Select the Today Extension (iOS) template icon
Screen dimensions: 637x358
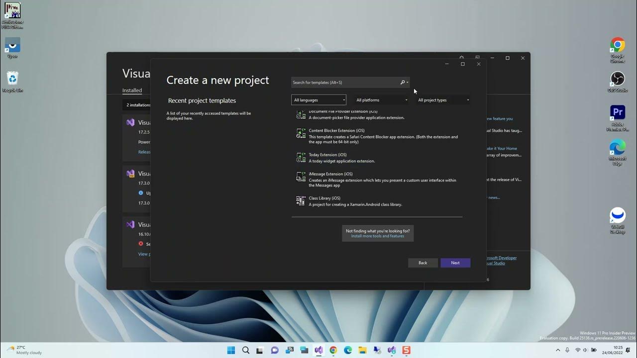[x=301, y=158]
